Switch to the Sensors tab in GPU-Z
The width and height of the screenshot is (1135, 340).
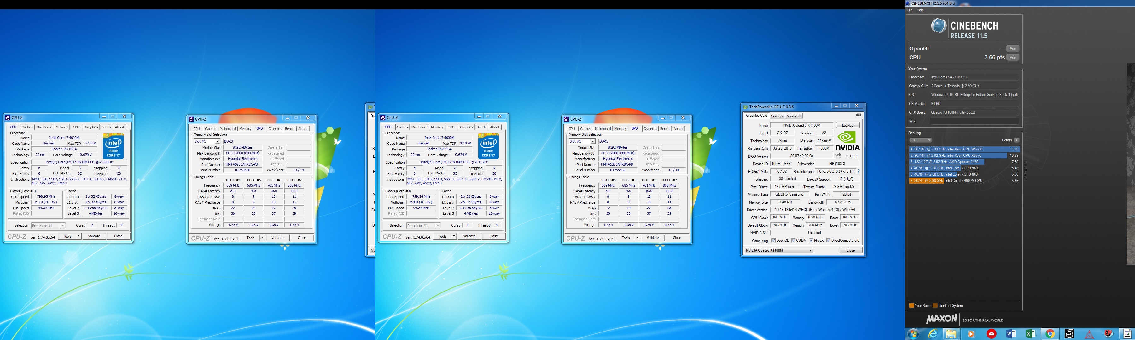click(x=777, y=116)
